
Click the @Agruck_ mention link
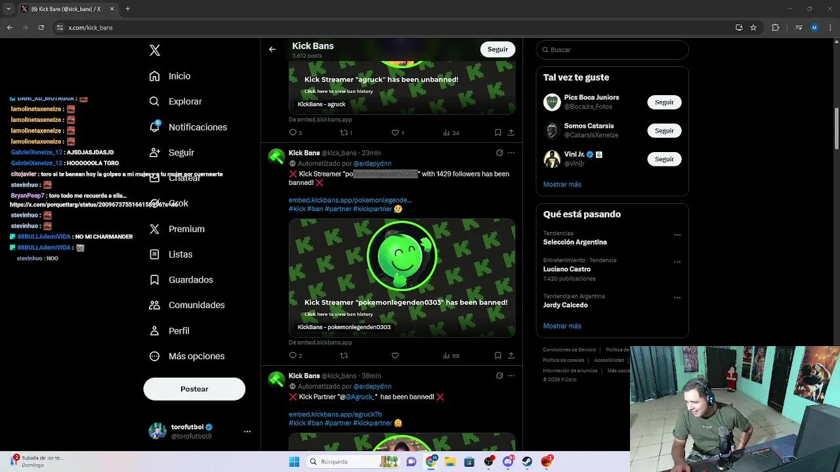pyautogui.click(x=360, y=397)
